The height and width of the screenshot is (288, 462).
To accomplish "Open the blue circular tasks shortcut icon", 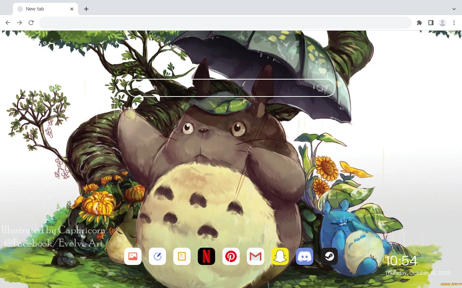I will 157,256.
